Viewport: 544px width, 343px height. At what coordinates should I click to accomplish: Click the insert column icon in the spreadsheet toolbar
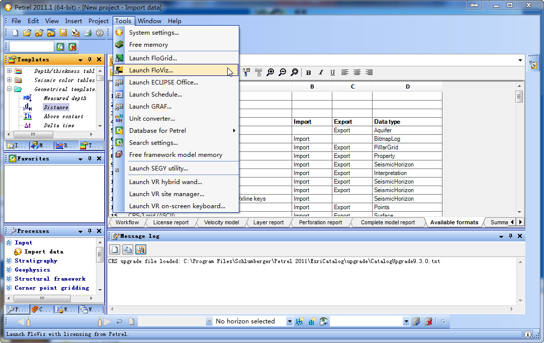(x=246, y=72)
